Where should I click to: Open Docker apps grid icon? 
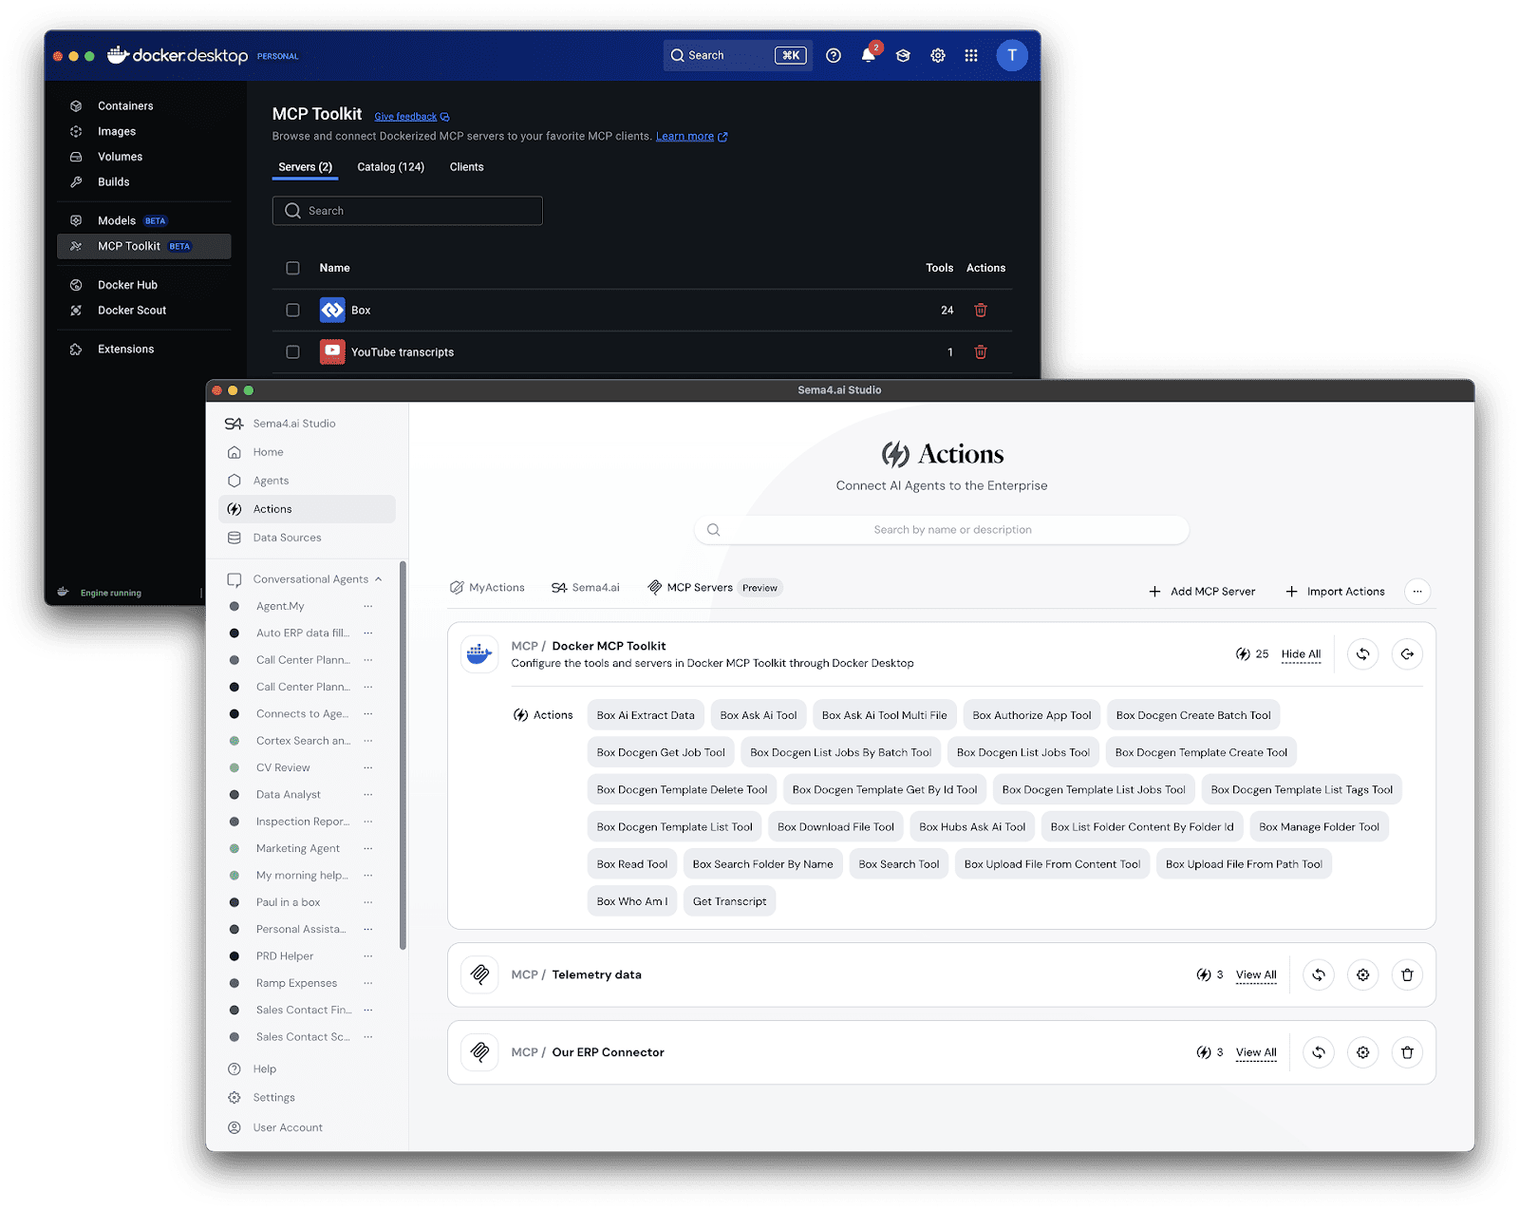click(x=971, y=55)
